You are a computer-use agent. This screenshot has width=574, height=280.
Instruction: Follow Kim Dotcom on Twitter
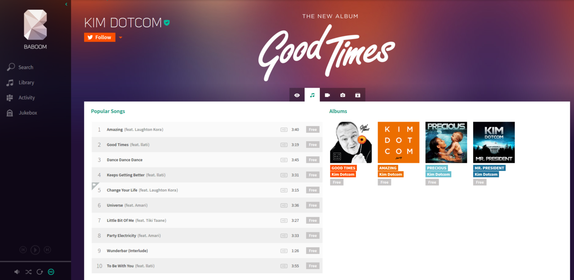[x=100, y=38]
